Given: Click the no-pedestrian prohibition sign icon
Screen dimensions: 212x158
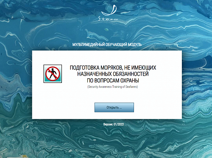Looking at the screenshot, I should click(x=53, y=74).
